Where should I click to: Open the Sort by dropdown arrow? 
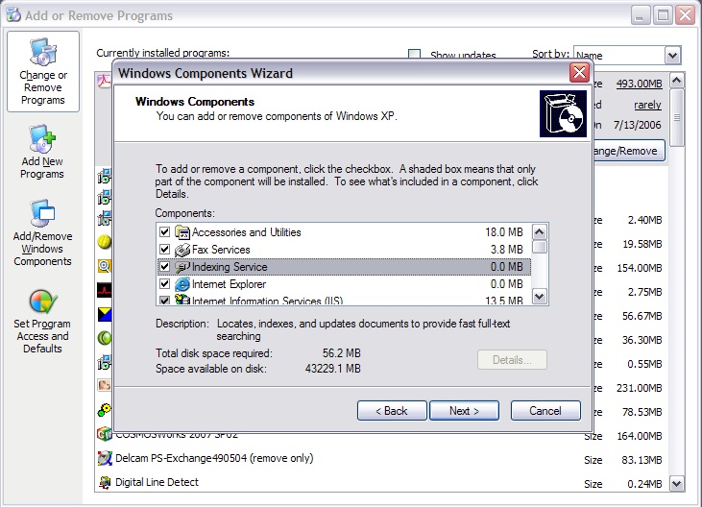(x=672, y=56)
